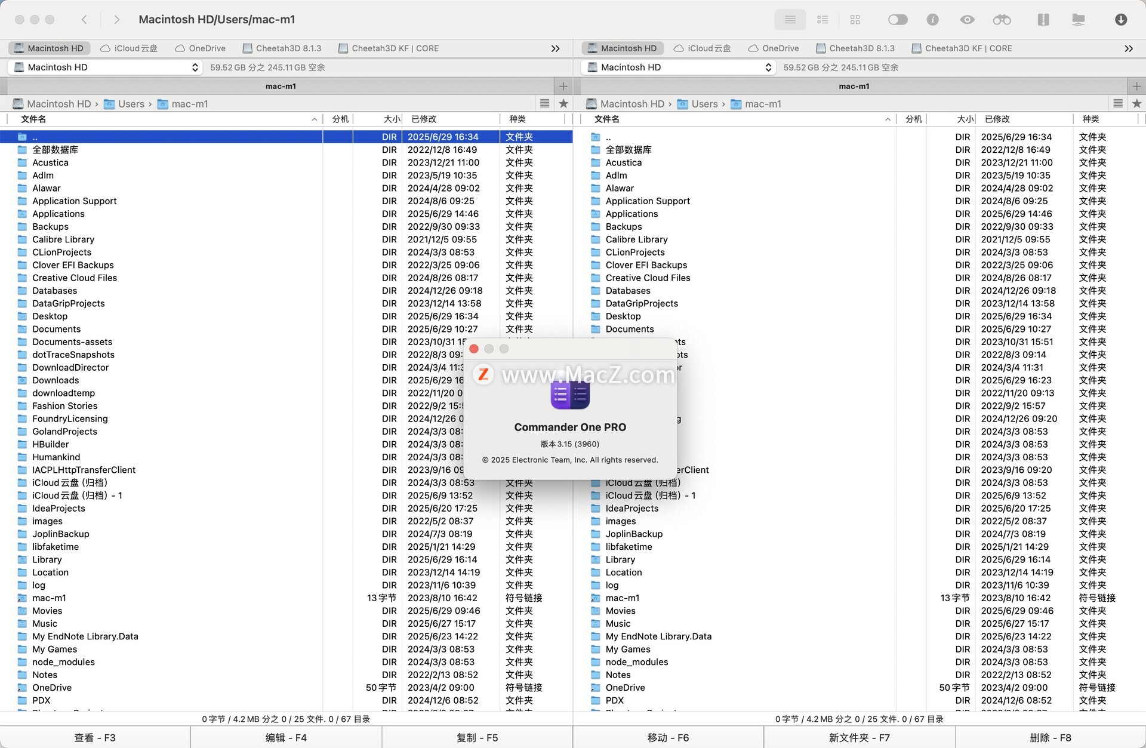Screen dimensions: 1146x748
Task: Select Movies folder in right pane
Action: click(x=860, y=611)
